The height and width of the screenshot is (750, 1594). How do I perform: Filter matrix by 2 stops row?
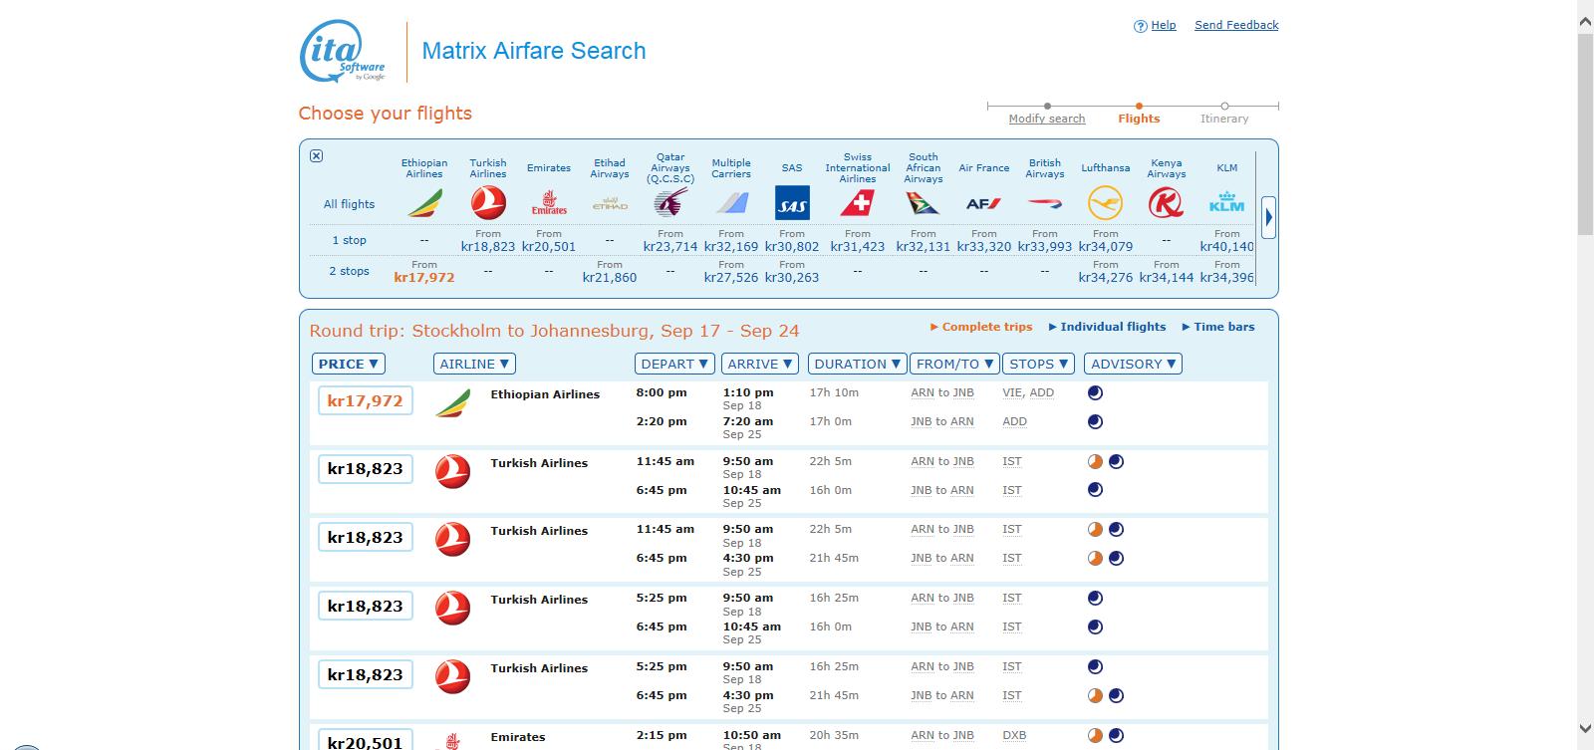(349, 271)
